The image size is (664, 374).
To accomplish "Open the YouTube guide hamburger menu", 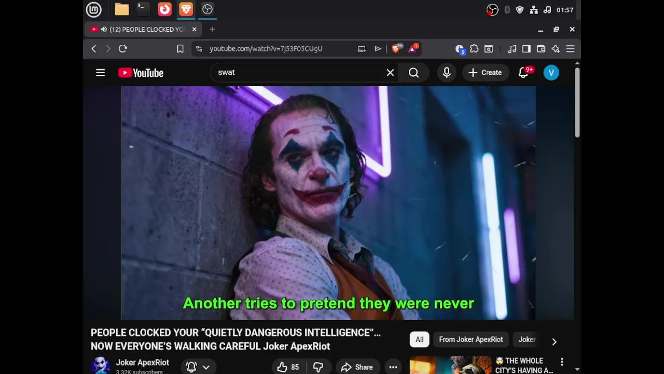I will (101, 73).
